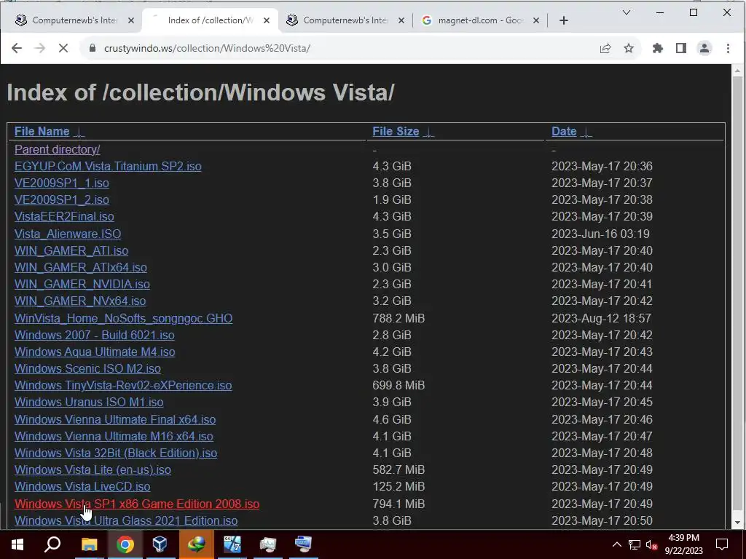746x559 pixels.
Task: Go back to previous page
Action: [x=17, y=48]
